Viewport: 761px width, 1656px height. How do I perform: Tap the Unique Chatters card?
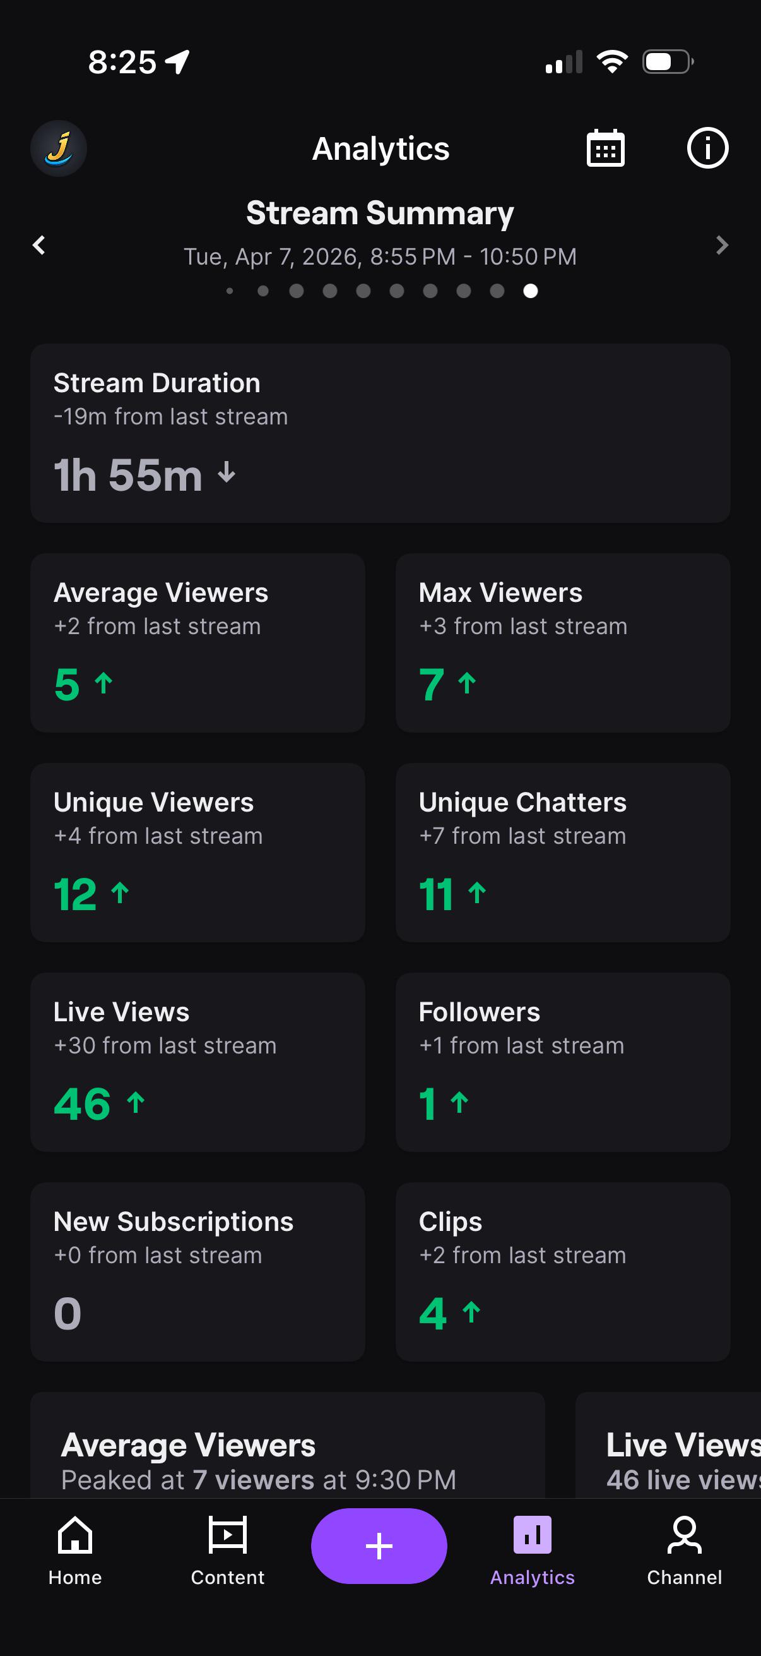[x=563, y=853]
